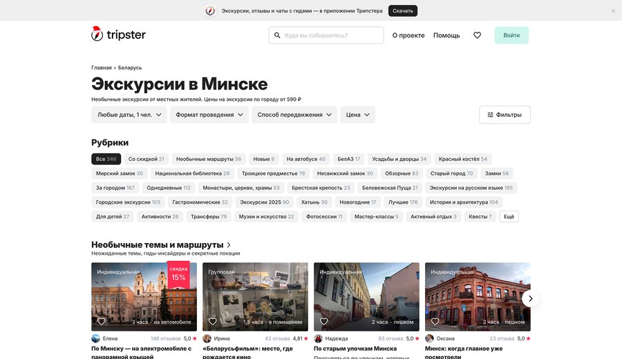This screenshot has width=622, height=359.
Task: Select the «Мирский замок» rubric
Action: click(x=120, y=173)
